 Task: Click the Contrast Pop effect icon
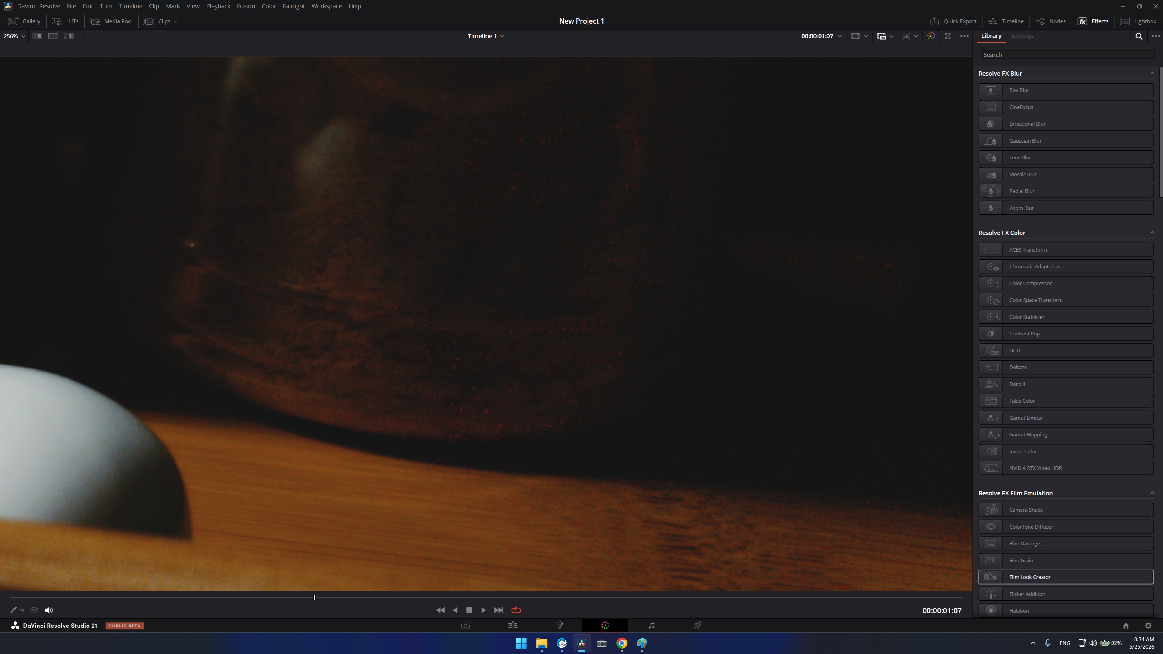pyautogui.click(x=991, y=334)
